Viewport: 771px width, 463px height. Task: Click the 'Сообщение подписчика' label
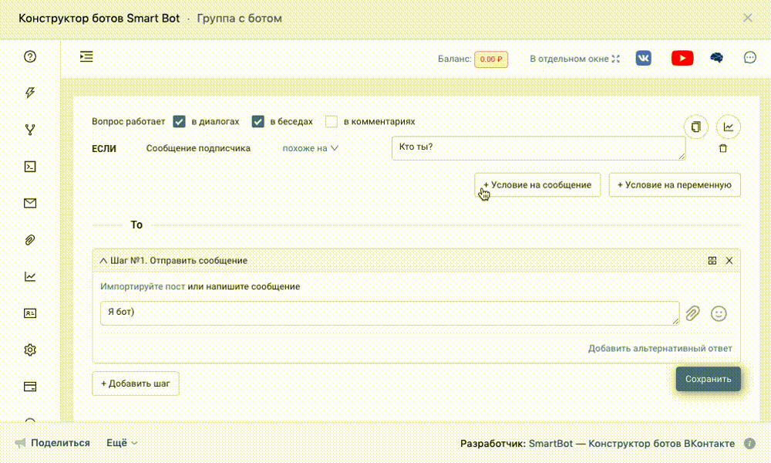point(198,148)
